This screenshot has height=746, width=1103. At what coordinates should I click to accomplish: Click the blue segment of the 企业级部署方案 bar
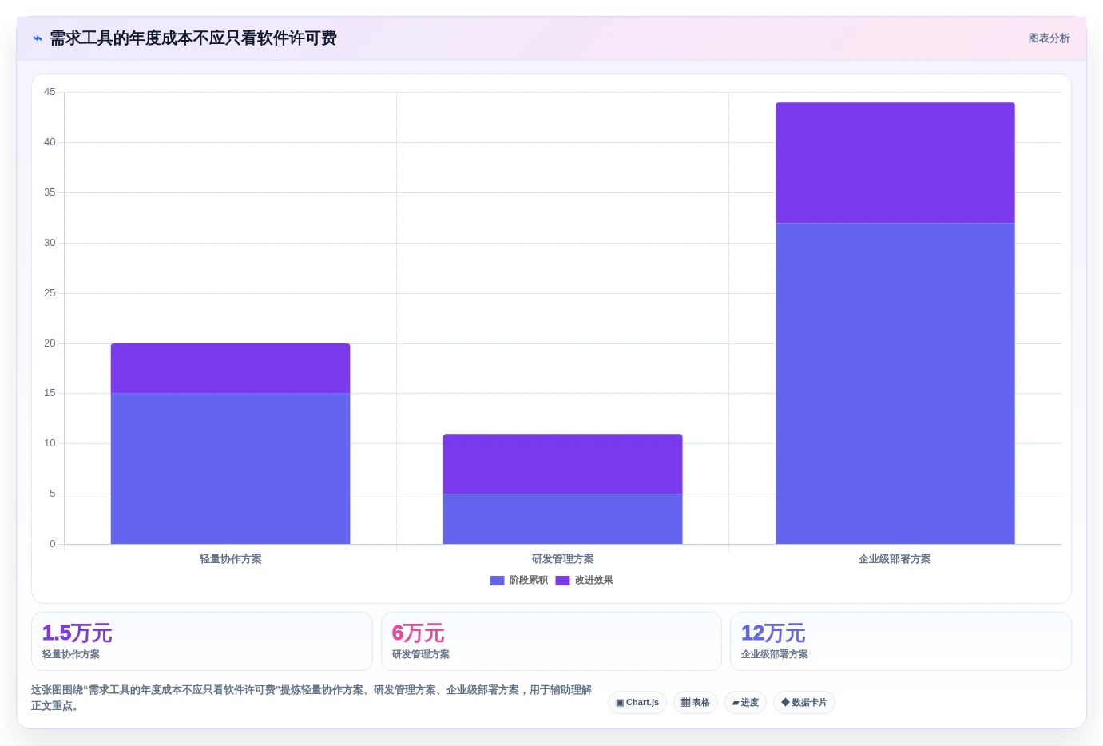(x=895, y=383)
